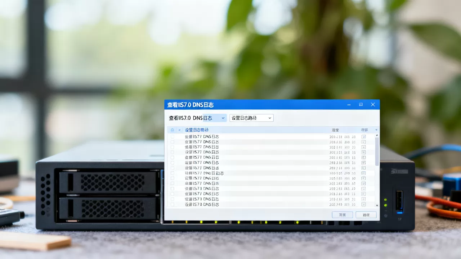The height and width of the screenshot is (259, 461).
Task: Click the date value of the first row
Action: [x=343, y=137]
